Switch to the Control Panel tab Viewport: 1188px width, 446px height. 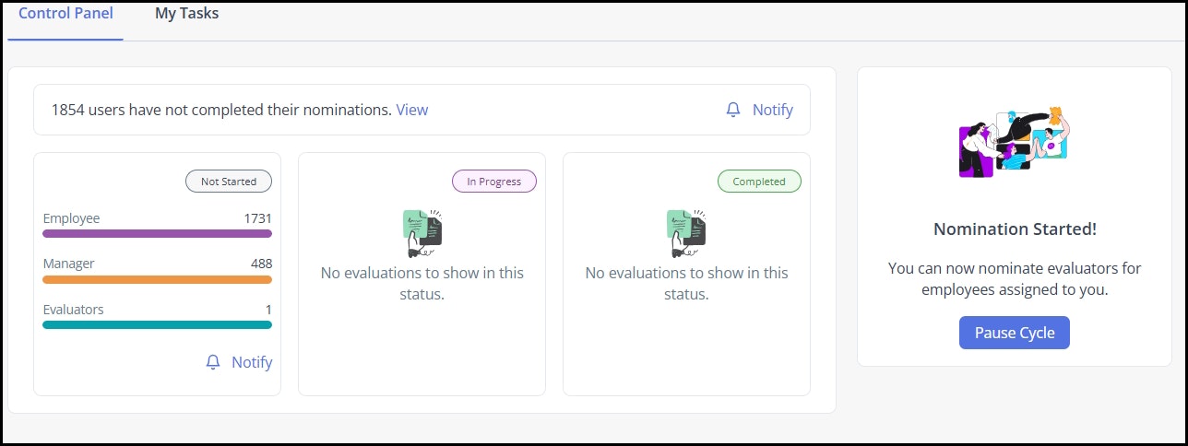coord(65,14)
